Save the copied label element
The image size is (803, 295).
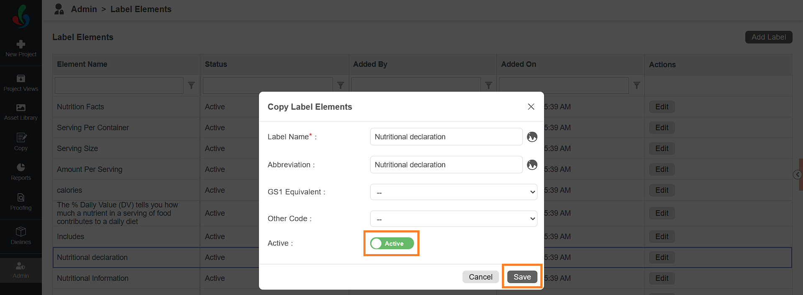coord(522,277)
